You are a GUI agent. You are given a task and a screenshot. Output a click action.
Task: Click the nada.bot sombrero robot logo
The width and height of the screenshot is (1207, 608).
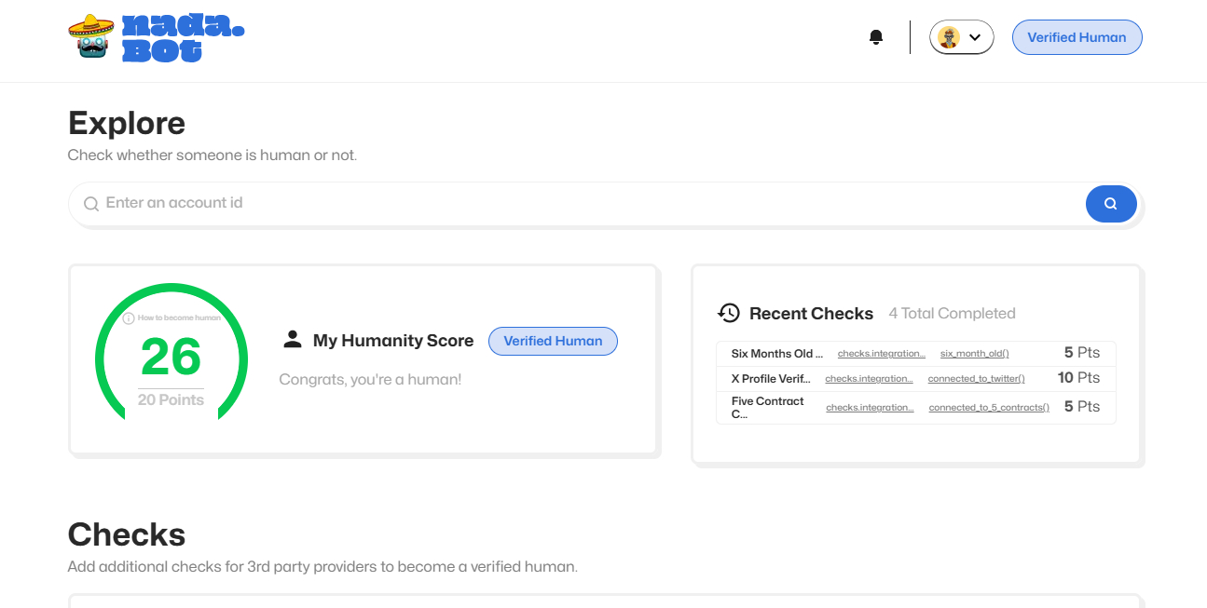click(x=92, y=37)
